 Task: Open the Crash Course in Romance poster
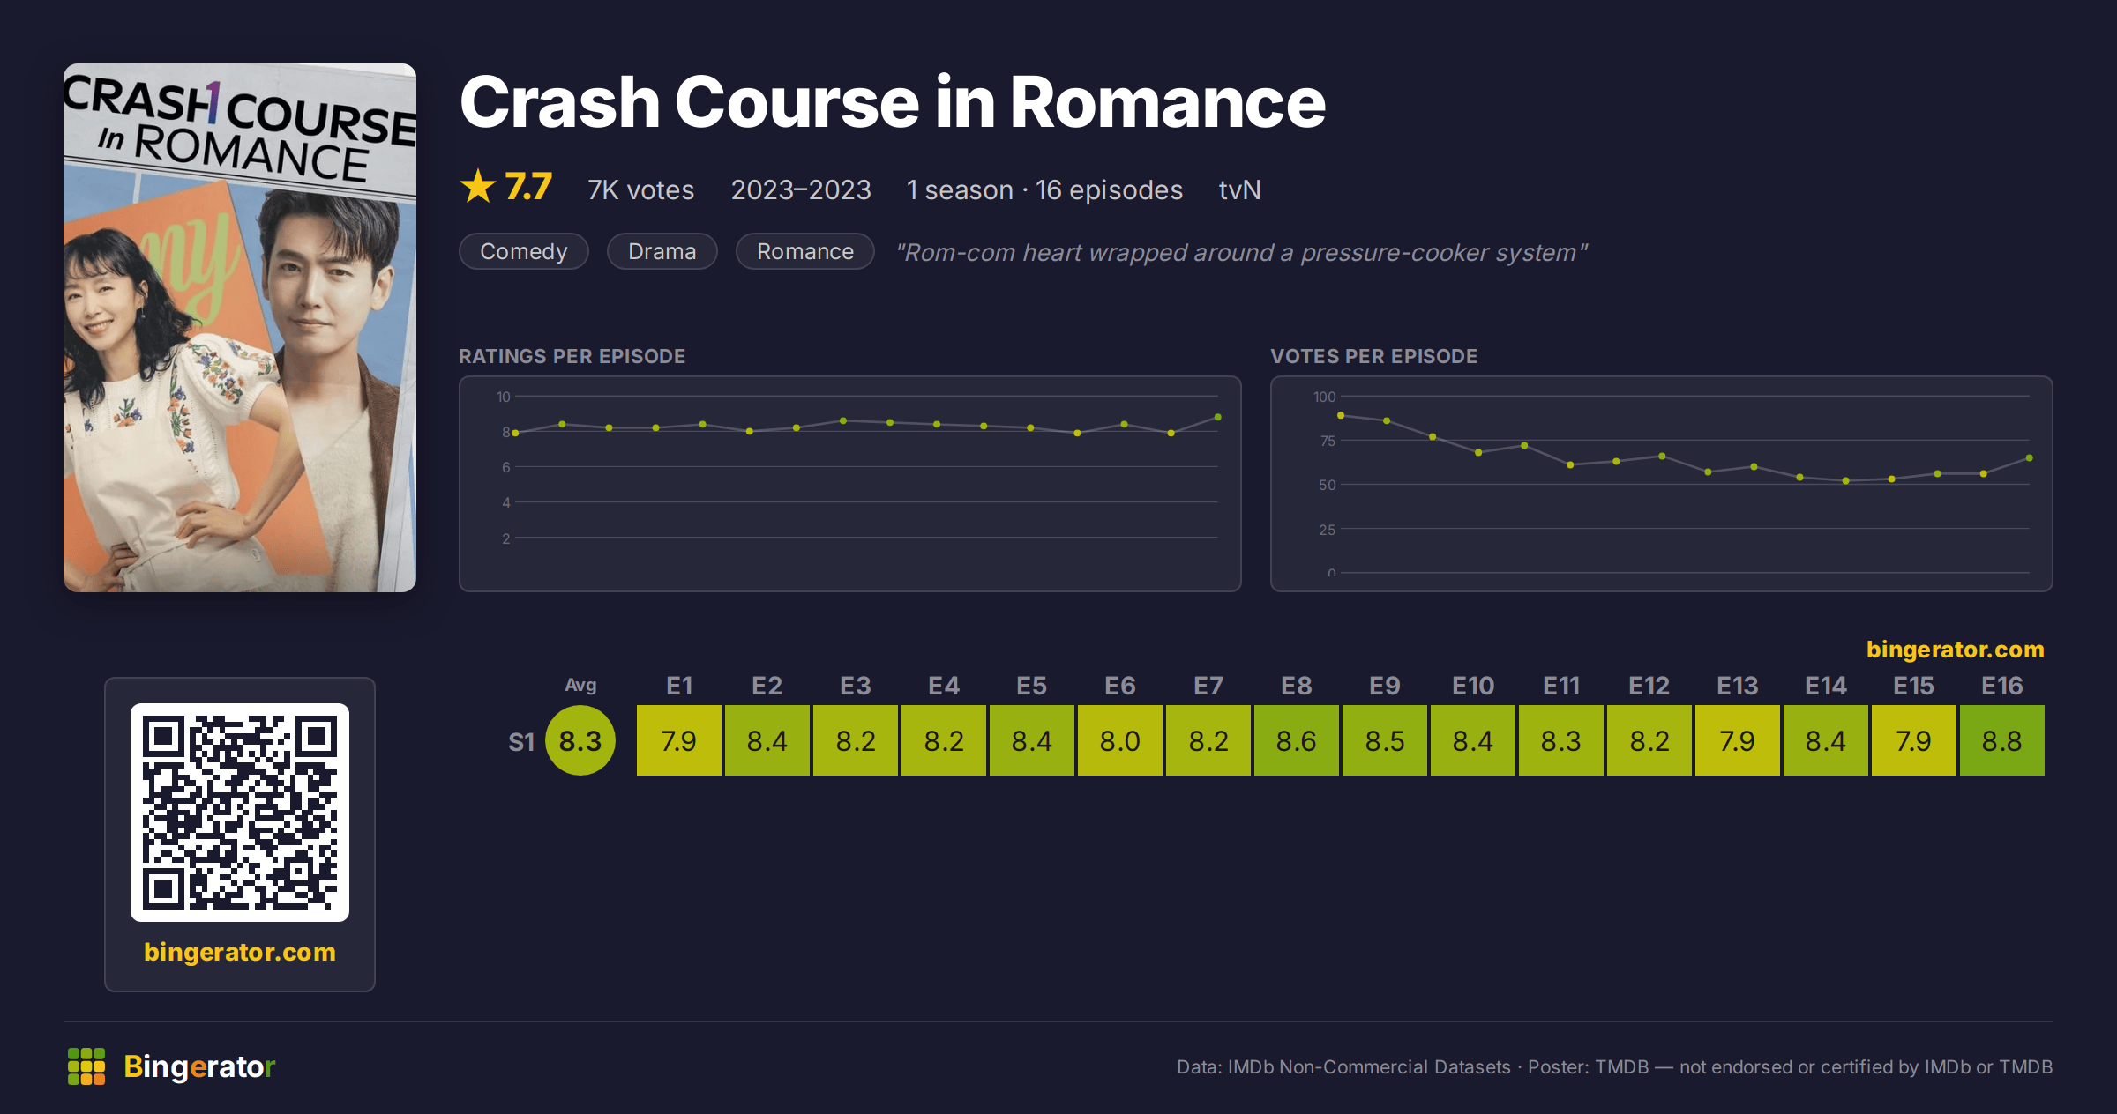tap(240, 328)
